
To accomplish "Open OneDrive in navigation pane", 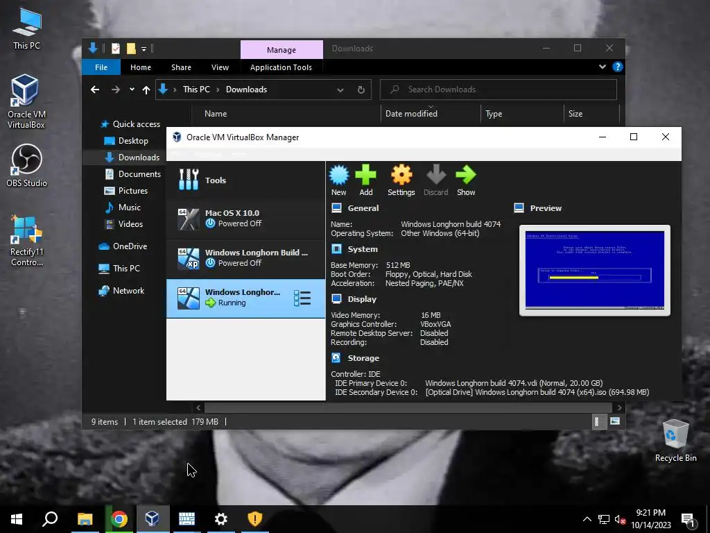I will coord(123,246).
